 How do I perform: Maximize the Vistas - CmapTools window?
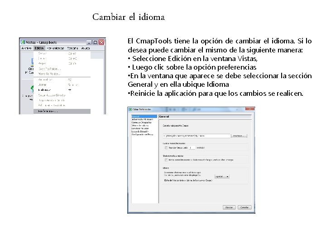click(x=95, y=42)
